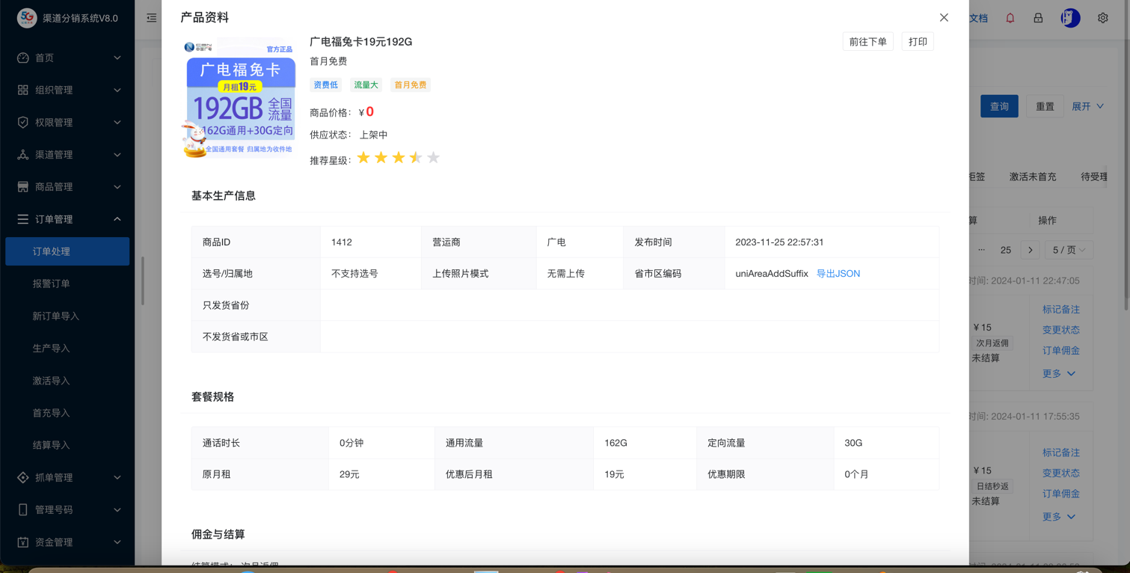The height and width of the screenshot is (573, 1130).
Task: Click the 广电福兔卡 product thumbnail
Action: coord(240,99)
